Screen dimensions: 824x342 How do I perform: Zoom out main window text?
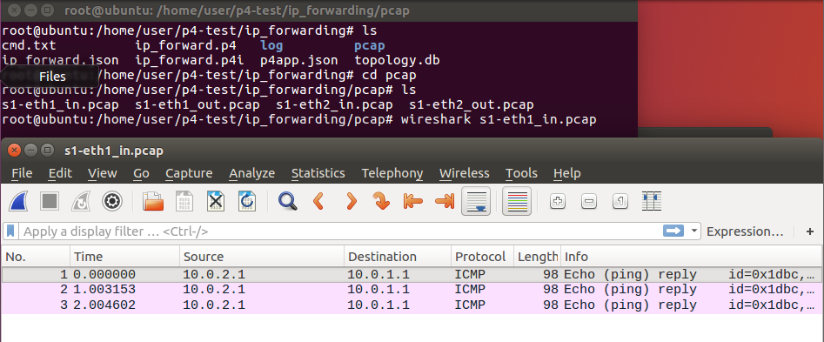pos(589,201)
